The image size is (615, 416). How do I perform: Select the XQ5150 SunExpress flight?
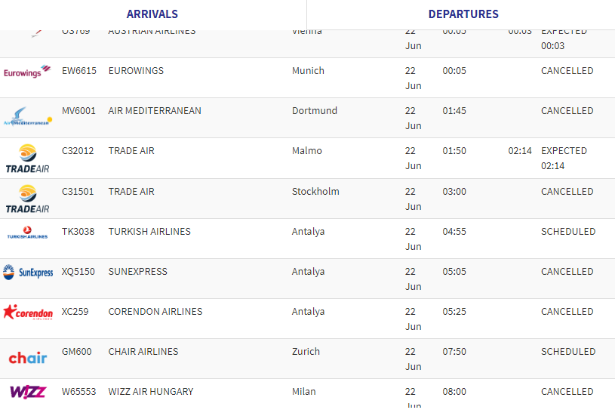click(308, 279)
